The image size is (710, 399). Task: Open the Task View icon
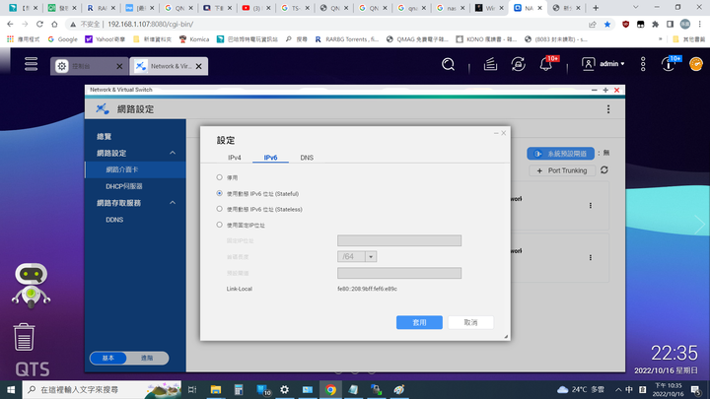192,389
